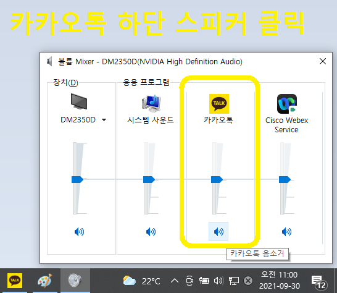Open the notification center with 12 badge

tap(319, 282)
